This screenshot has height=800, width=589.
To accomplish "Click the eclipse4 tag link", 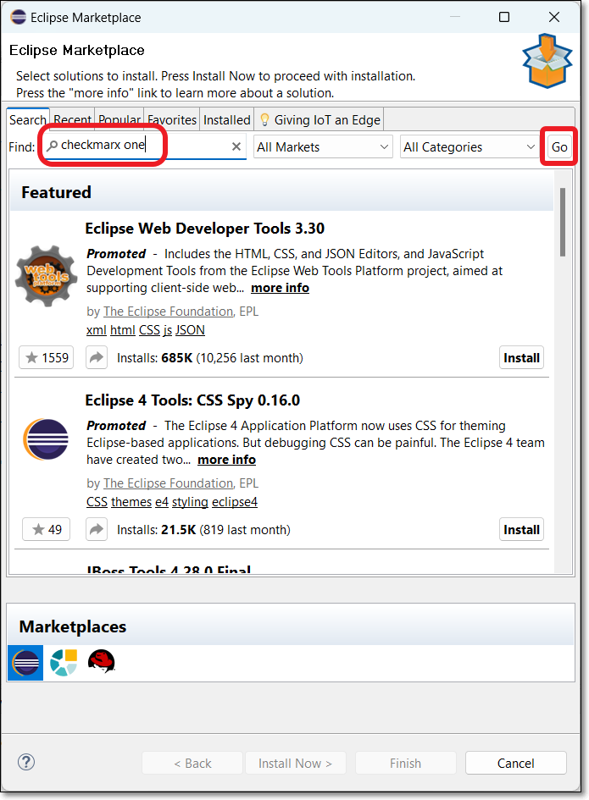I will (235, 502).
